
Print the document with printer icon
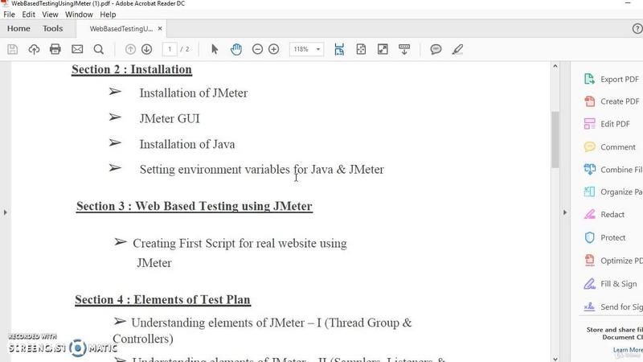55,50
